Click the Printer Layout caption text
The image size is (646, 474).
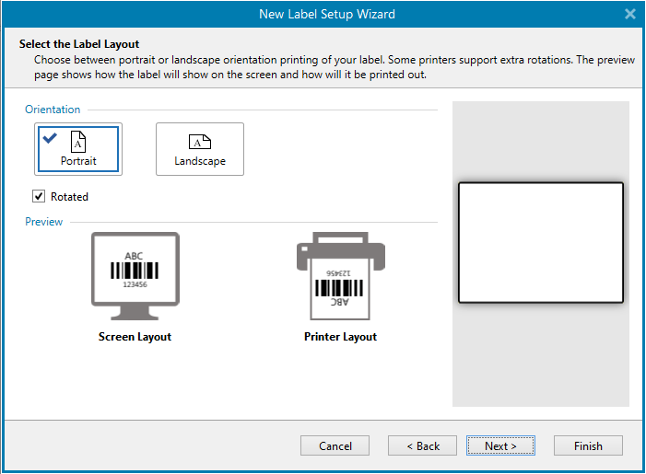[340, 337]
